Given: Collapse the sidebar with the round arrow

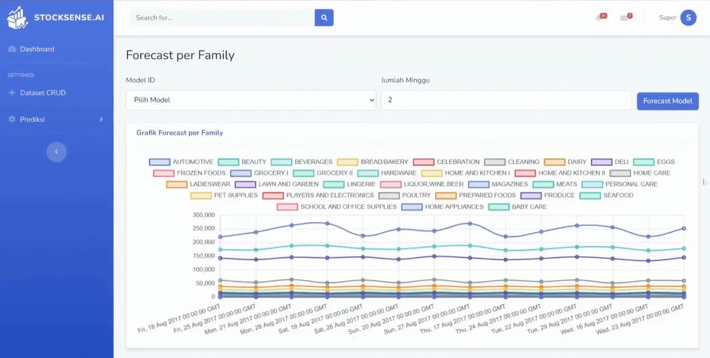Looking at the screenshot, I should click(x=57, y=152).
